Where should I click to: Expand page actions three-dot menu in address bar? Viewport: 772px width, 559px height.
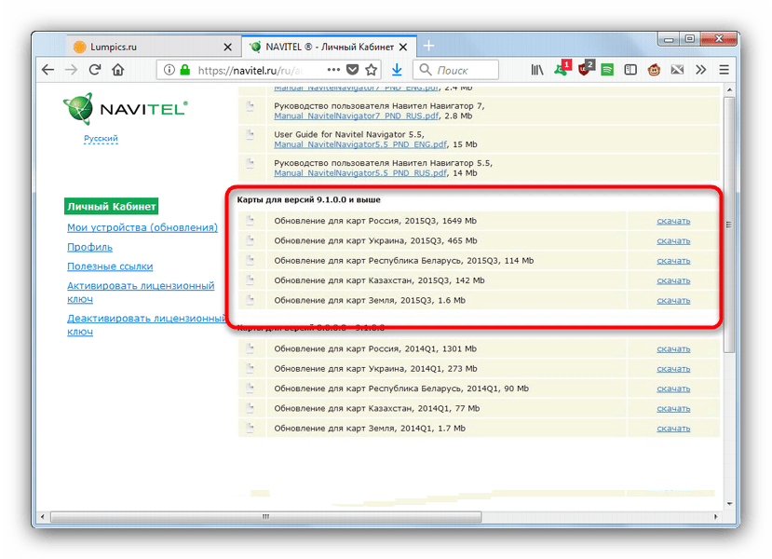click(x=332, y=70)
